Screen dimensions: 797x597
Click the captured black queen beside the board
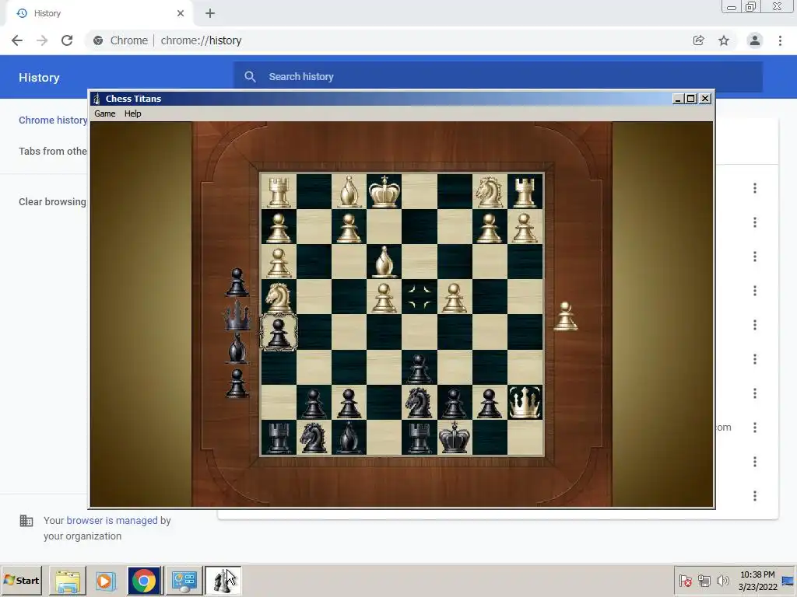pyautogui.click(x=237, y=316)
